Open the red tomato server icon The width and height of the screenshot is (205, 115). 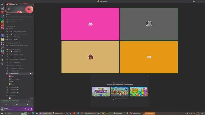click(2, 12)
